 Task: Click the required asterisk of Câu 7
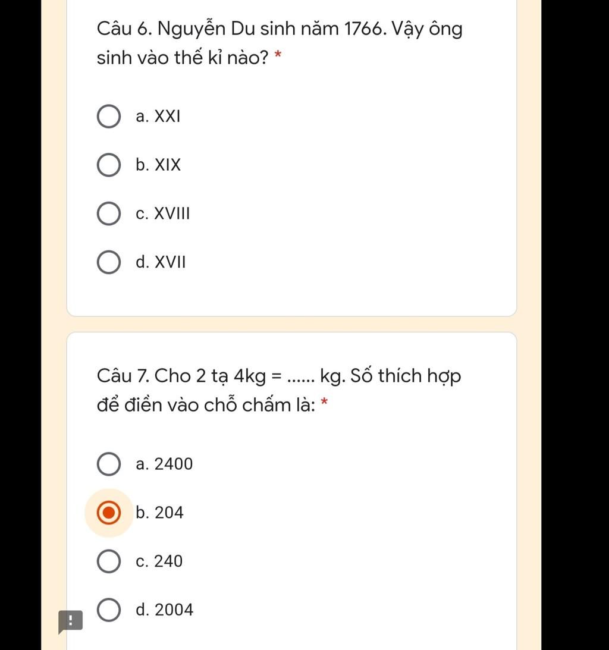pos(325,402)
